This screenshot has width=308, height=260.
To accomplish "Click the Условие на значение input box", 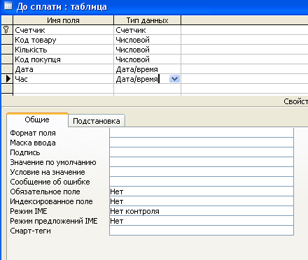I will pos(202,172).
